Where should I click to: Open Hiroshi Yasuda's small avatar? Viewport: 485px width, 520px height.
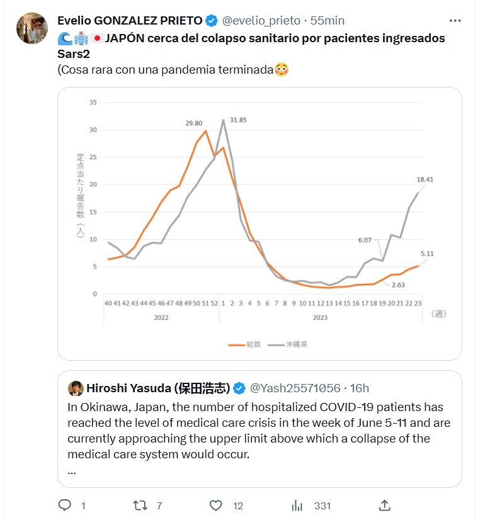pos(76,387)
